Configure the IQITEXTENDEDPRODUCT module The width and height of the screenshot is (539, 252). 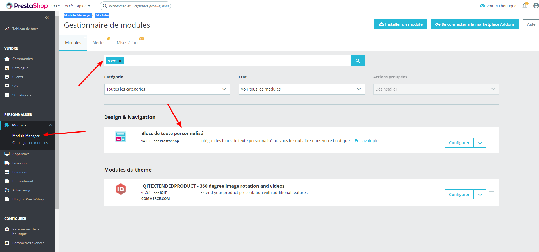click(x=459, y=195)
